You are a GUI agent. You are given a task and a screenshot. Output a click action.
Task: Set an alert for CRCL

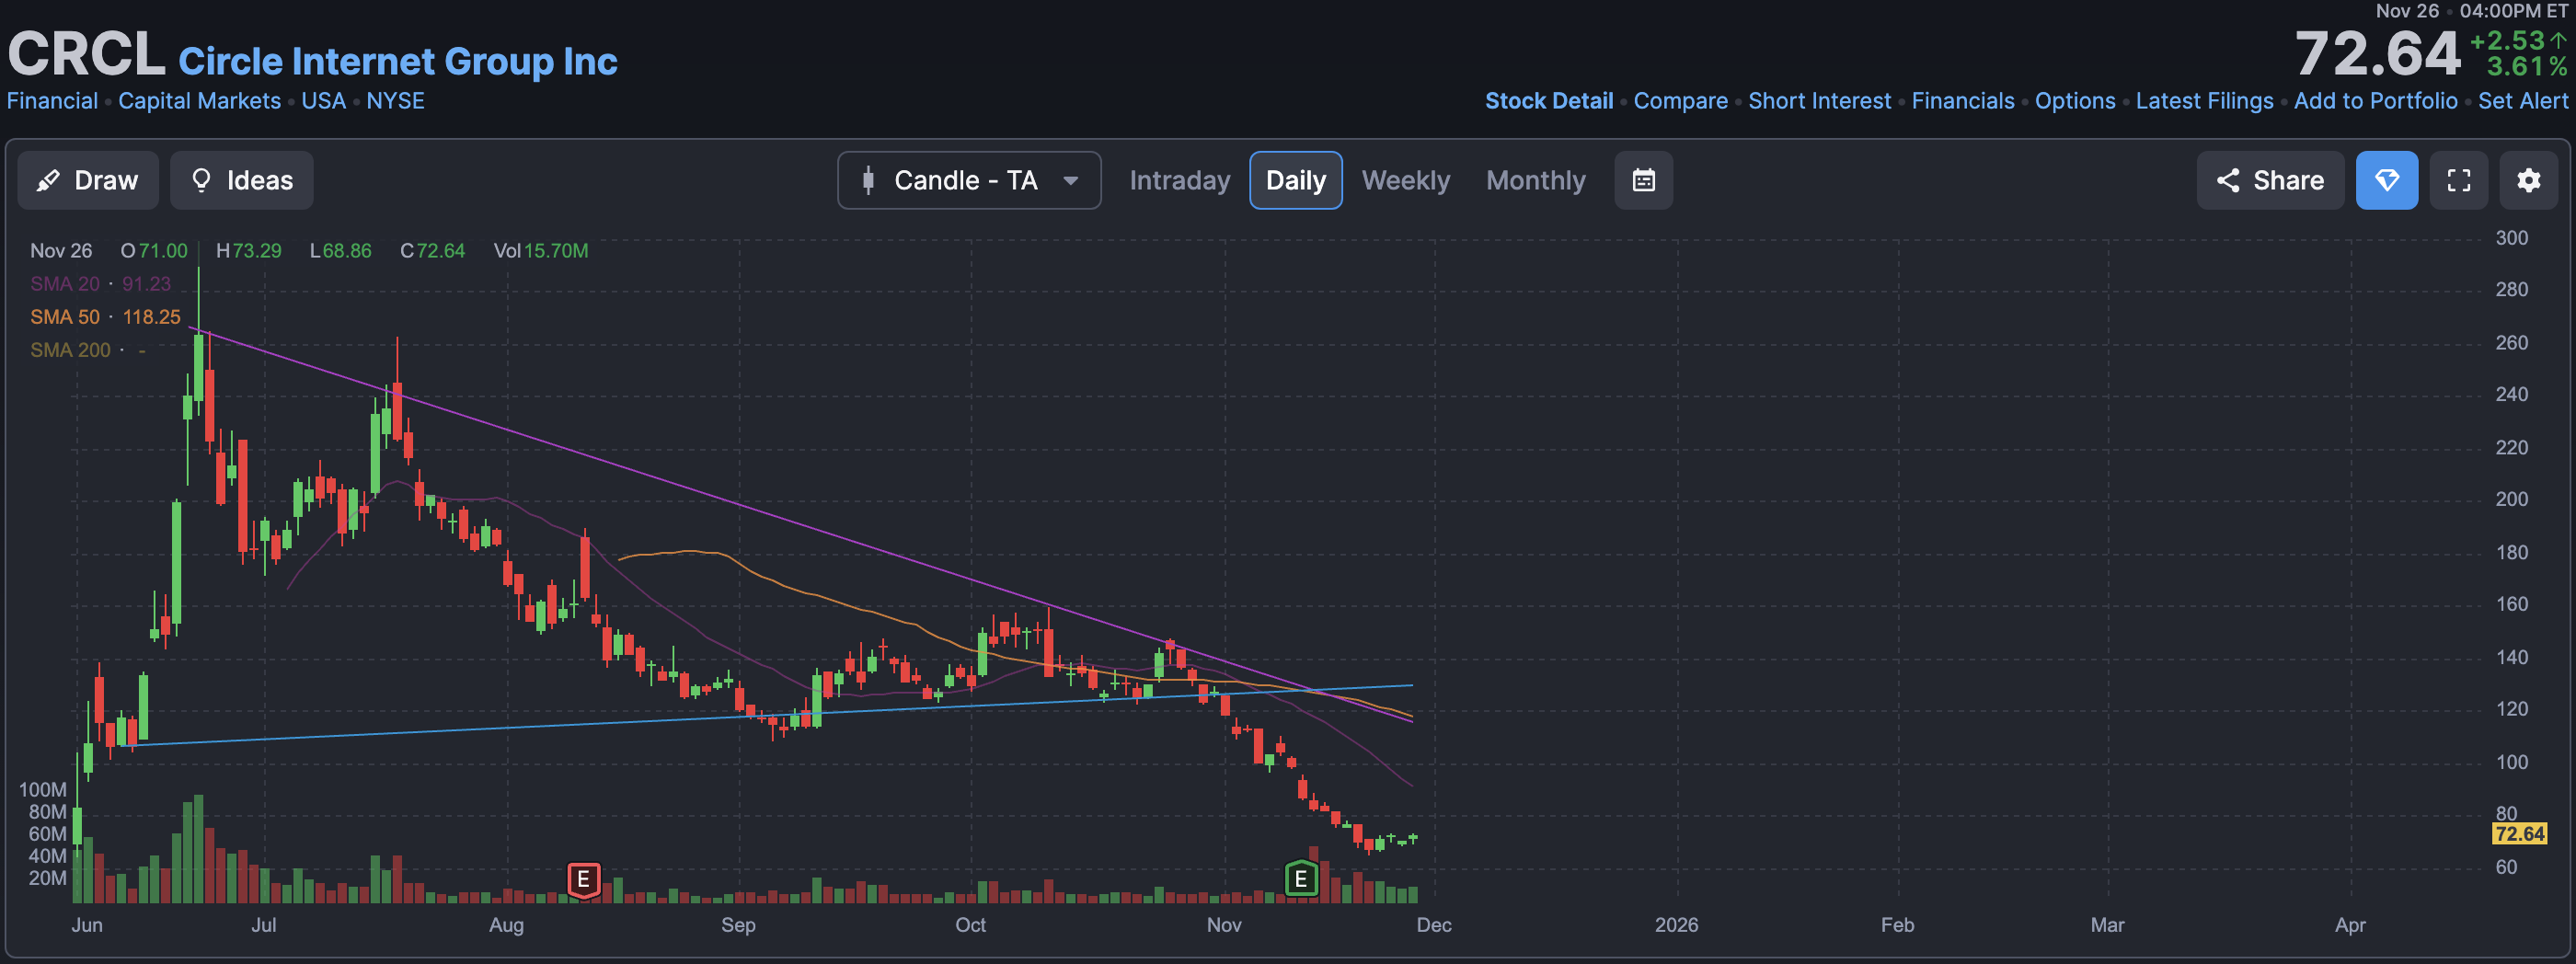[x=2522, y=101]
